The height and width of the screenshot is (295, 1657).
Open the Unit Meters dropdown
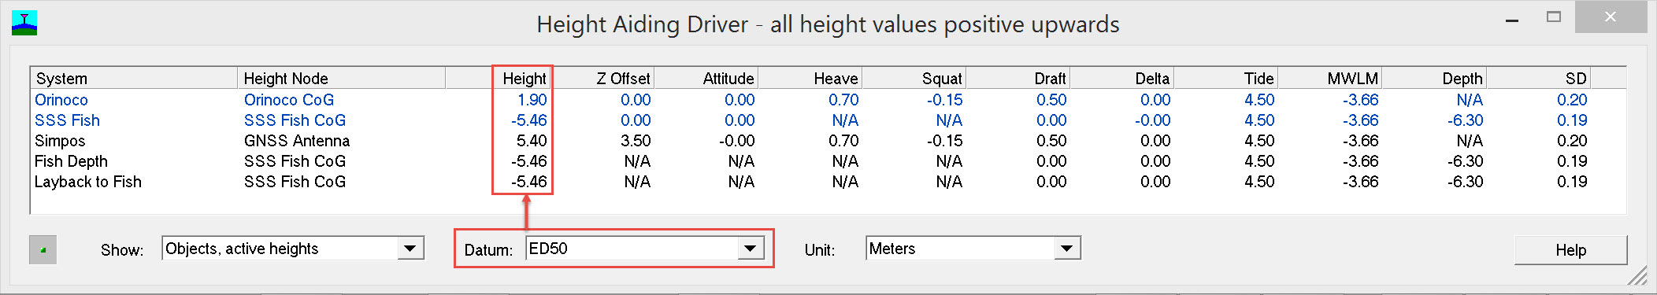click(1066, 249)
